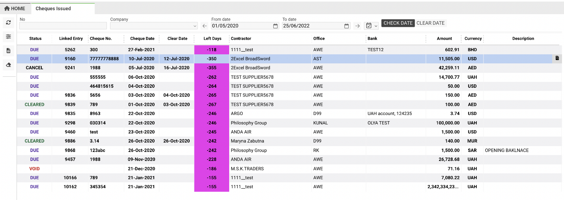Viewport: 564px width, 200px height.
Task: Sort by the Cheque Date column header
Action: [142, 39]
